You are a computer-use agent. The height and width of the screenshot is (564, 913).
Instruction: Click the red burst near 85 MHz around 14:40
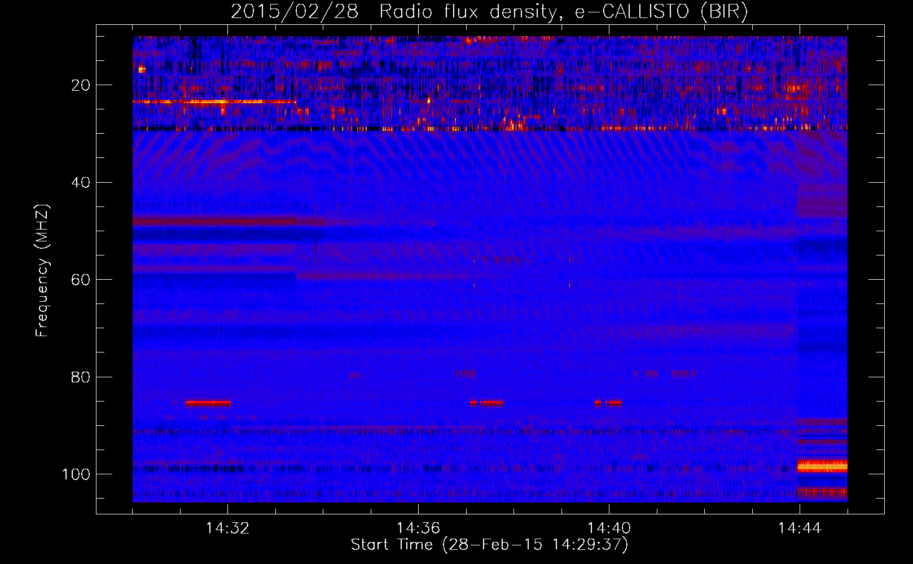pos(608,403)
